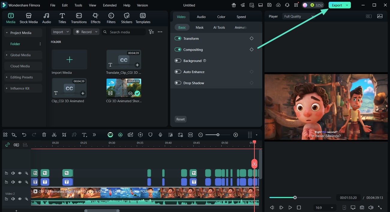
Task: Expand more timeline tools chevrons
Action: (94, 135)
